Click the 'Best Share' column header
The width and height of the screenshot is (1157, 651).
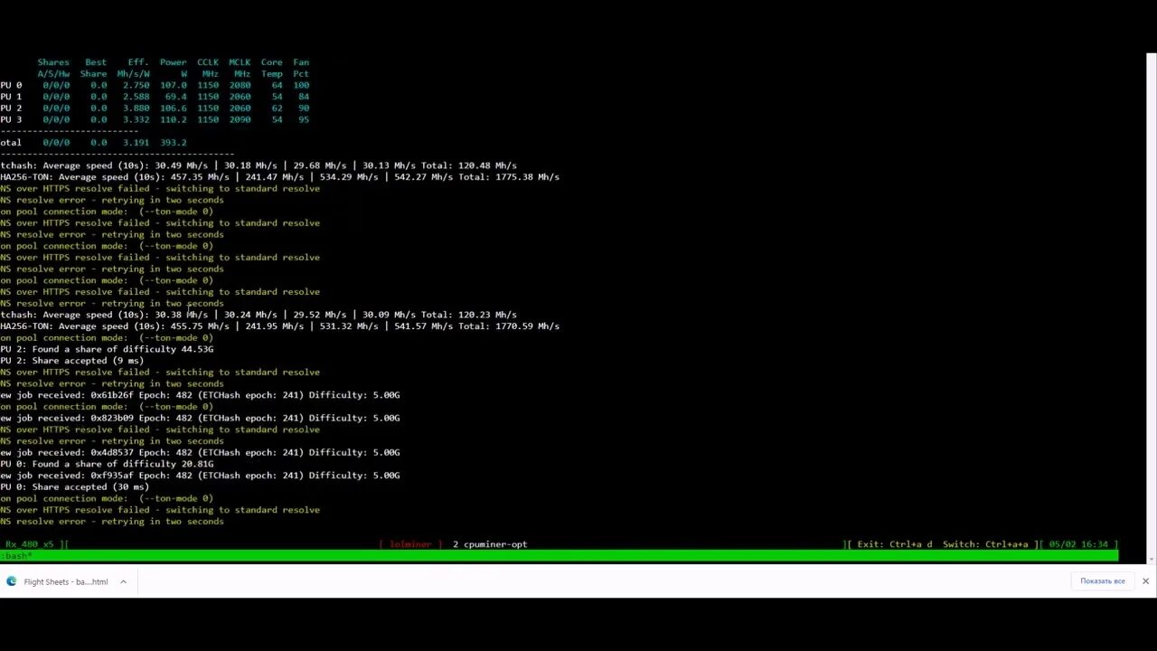(93, 68)
